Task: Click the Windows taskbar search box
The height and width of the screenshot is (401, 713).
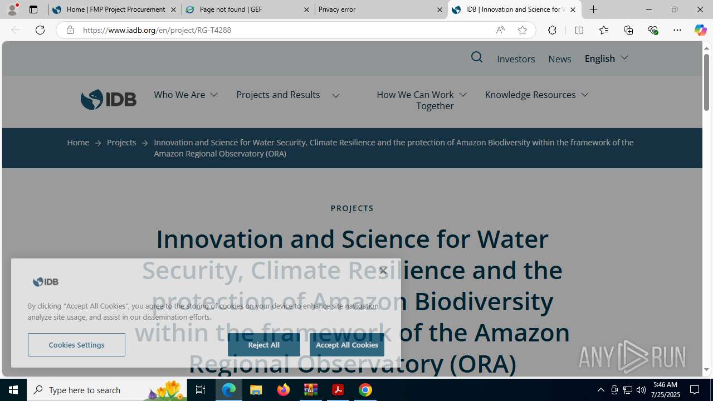Action: (x=106, y=390)
